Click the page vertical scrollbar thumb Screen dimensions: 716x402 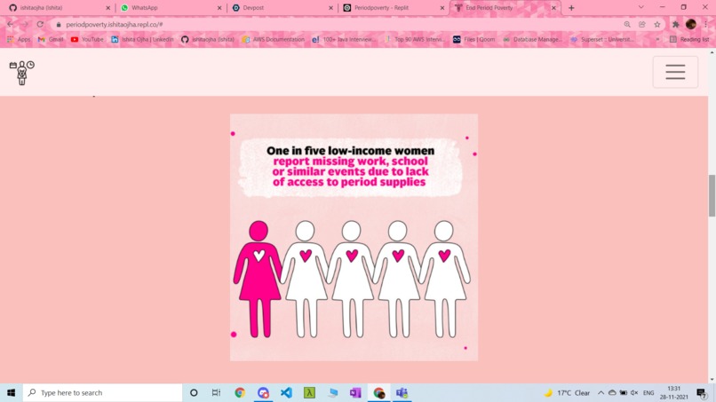(x=712, y=195)
